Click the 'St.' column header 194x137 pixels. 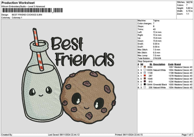pos(151,64)
